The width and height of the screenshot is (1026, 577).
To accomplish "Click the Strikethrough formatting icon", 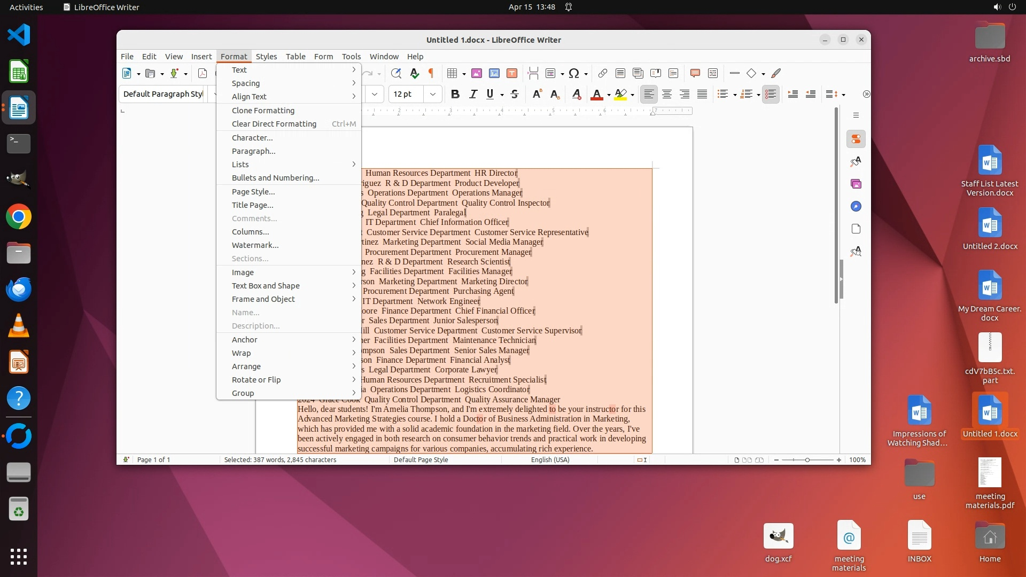I will [x=515, y=95].
